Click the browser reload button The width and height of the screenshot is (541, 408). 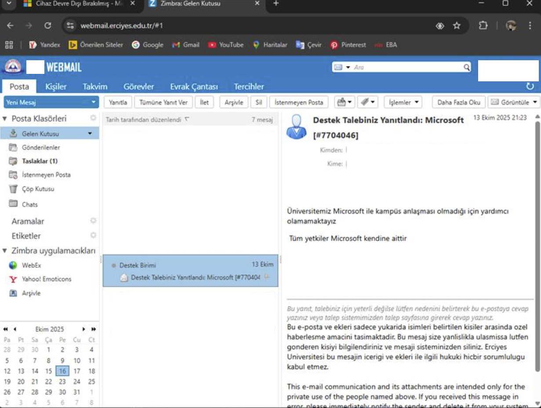pyautogui.click(x=48, y=25)
